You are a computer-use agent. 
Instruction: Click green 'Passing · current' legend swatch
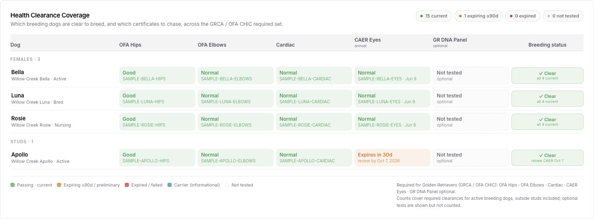(x=13, y=185)
